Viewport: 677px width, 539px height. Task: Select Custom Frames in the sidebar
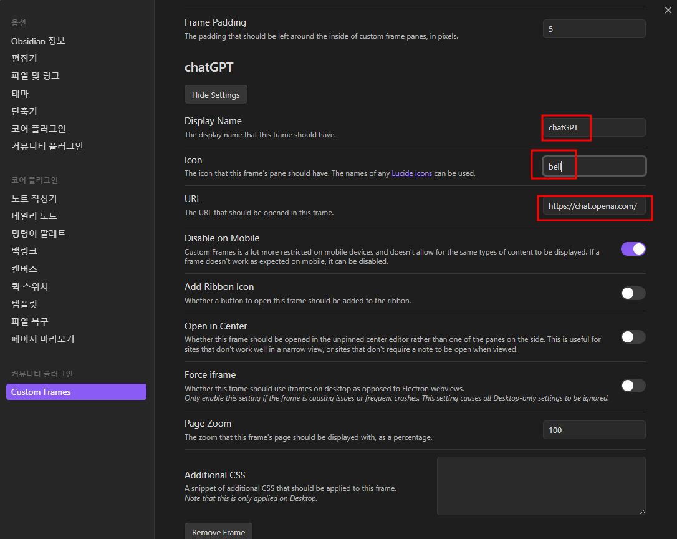click(x=77, y=392)
